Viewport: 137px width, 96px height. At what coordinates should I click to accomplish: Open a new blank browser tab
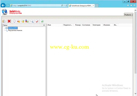tap(97, 6)
